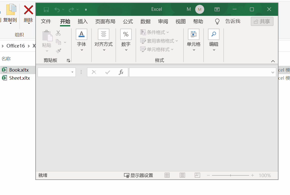The width and height of the screenshot is (290, 195).
Task: Open the 公式 tab
Action: pos(128,21)
